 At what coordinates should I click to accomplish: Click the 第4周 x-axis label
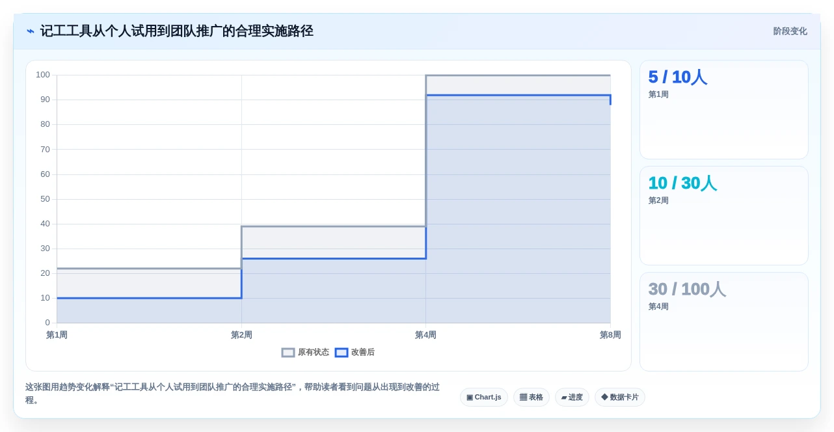425,335
